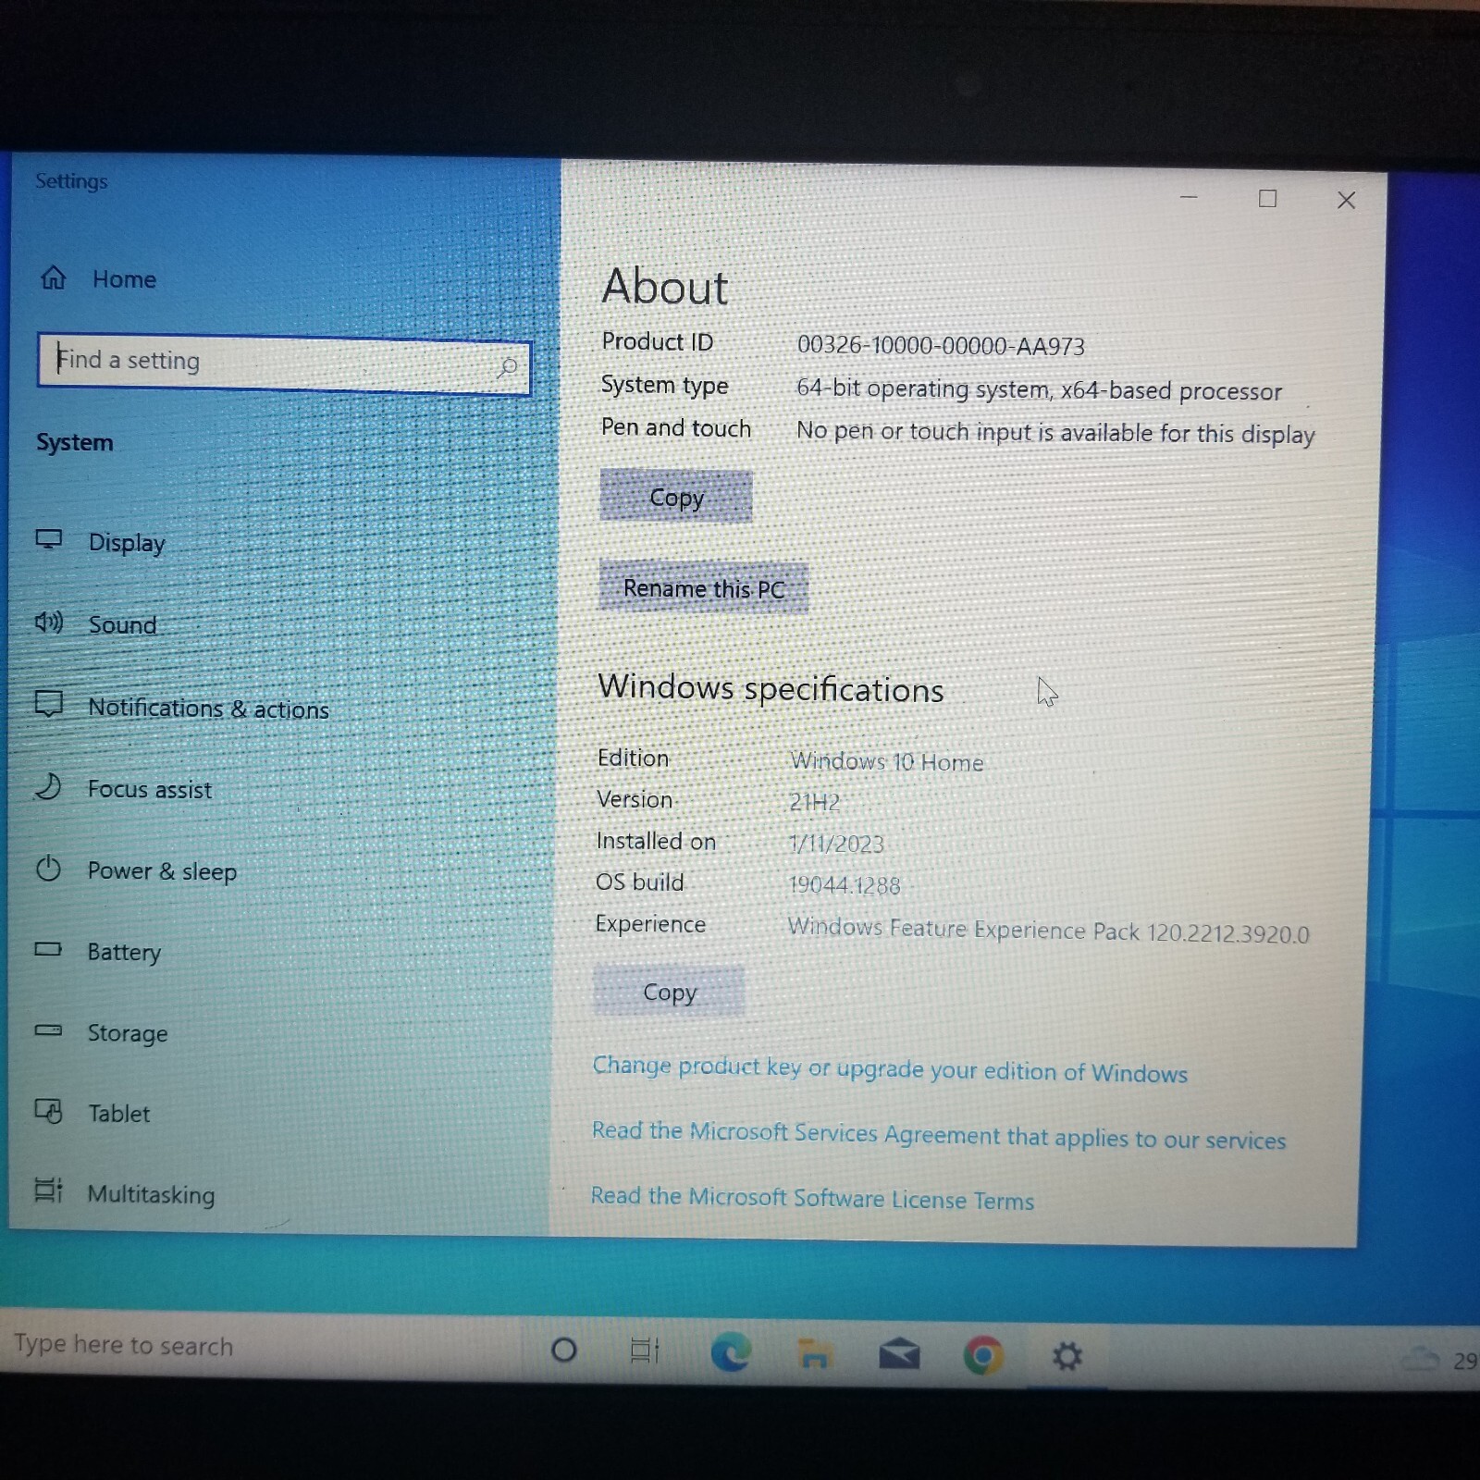Select the Tablet settings entry
This screenshot has height=1480, width=1480.
click(x=118, y=1114)
